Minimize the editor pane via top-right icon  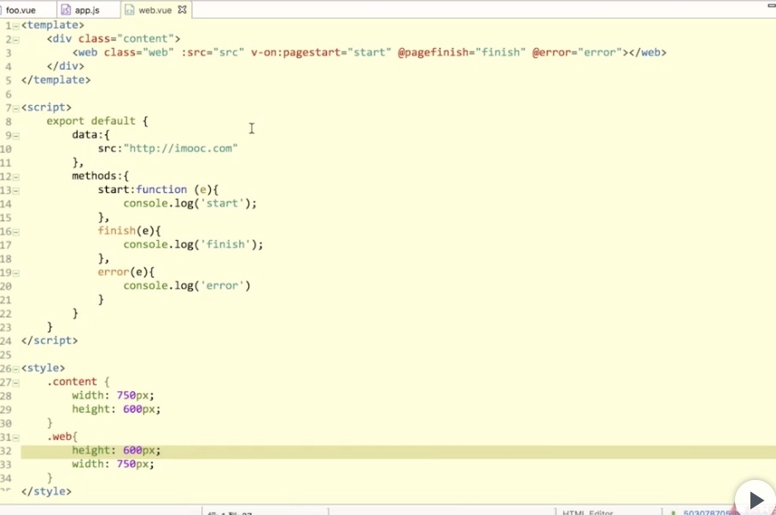point(771,5)
